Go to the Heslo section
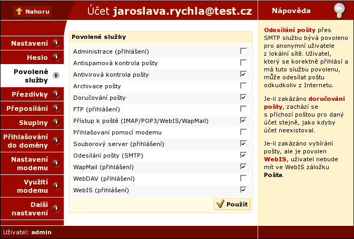 (x=32, y=57)
